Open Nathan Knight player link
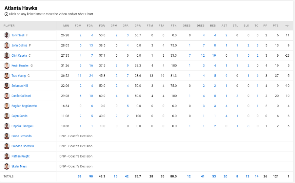Viewport: 295px width, 183px height. coord(21,156)
